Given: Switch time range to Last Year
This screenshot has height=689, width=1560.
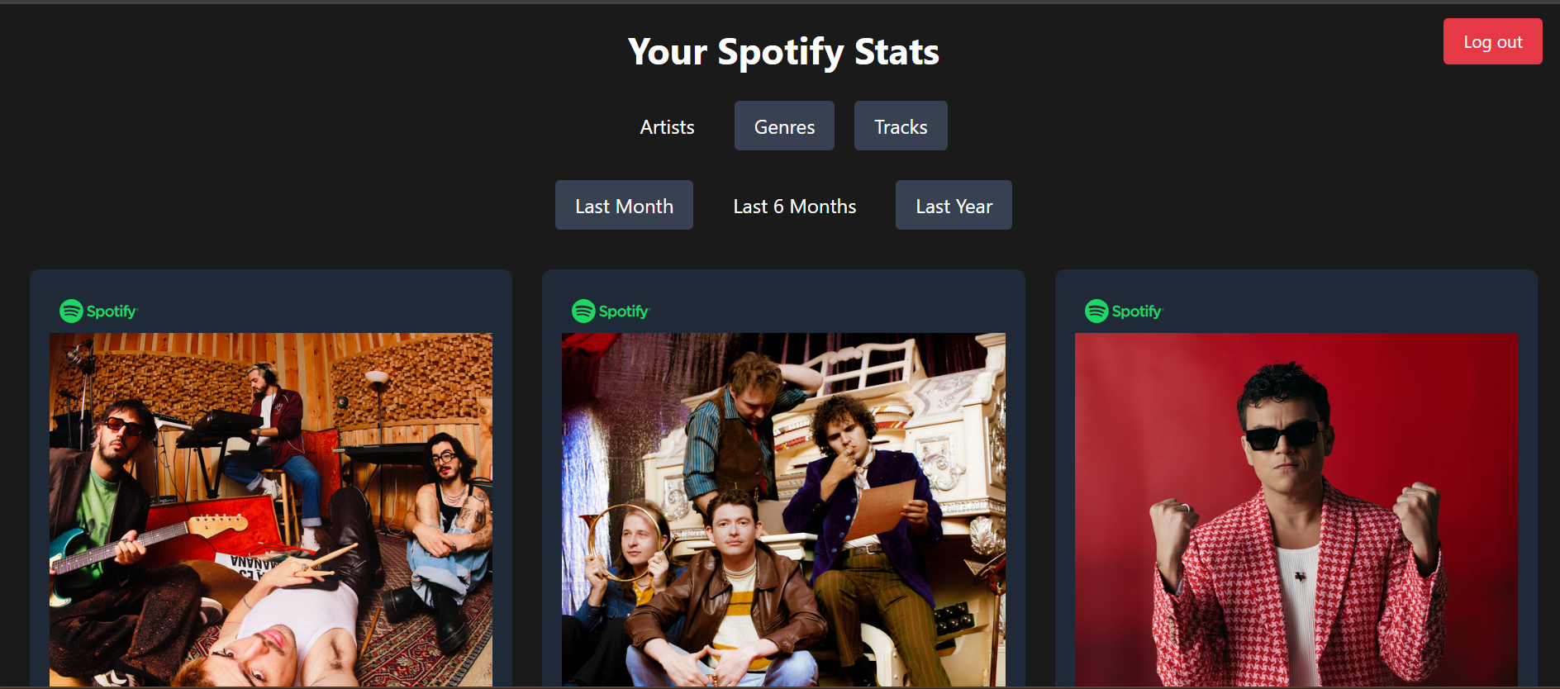Looking at the screenshot, I should click(x=954, y=206).
